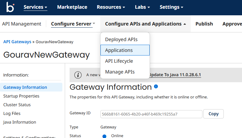Go to Marketplace in top navigation
Image resolution: width=242 pixels, height=138 pixels.
(x=72, y=7)
